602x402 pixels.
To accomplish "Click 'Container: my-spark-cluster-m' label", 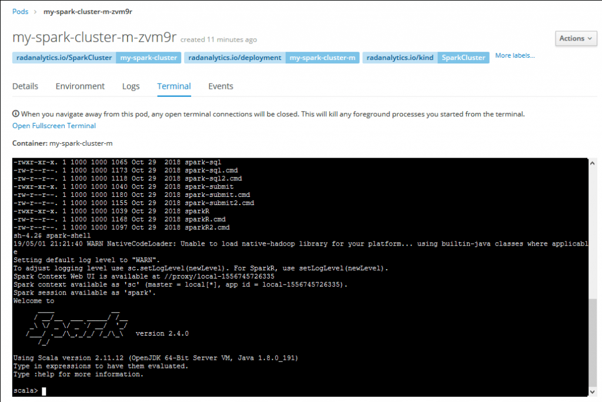I will pos(62,143).
